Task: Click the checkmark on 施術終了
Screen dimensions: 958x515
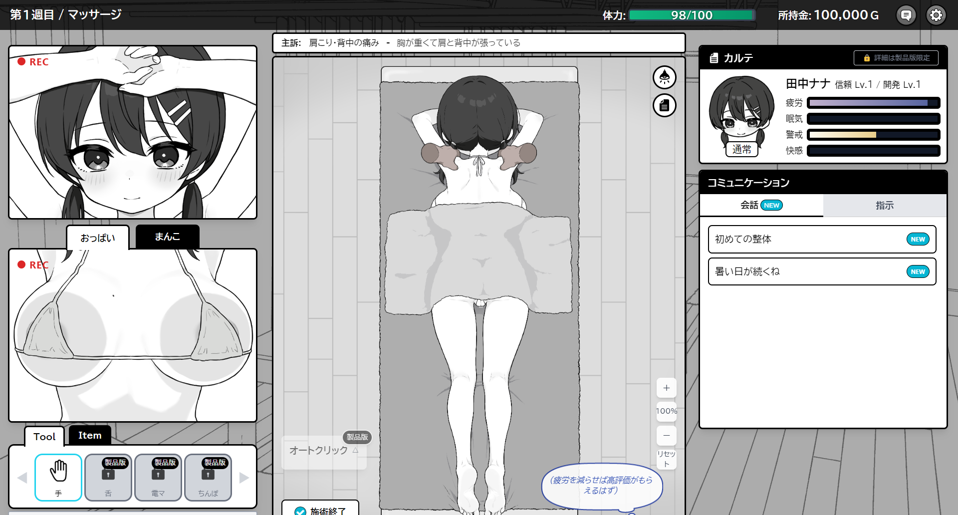Action: tap(300, 511)
